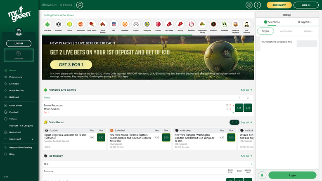Select the Singles betslip tab
This screenshot has height=181, width=322.
tap(265, 31)
